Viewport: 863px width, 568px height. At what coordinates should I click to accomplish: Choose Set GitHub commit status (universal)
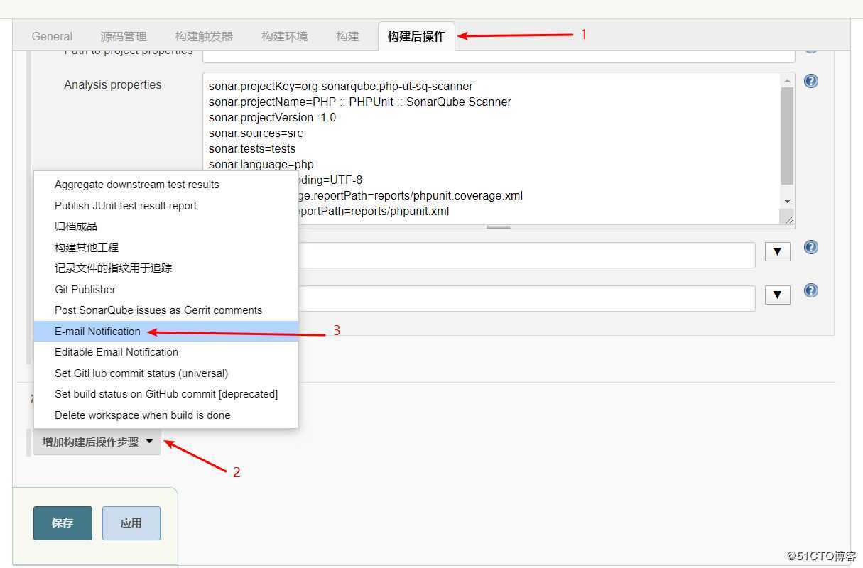tap(166, 373)
